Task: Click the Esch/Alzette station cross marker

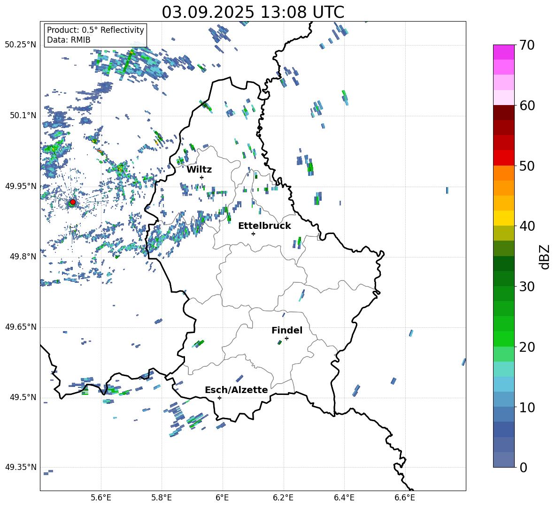Action: coord(219,398)
